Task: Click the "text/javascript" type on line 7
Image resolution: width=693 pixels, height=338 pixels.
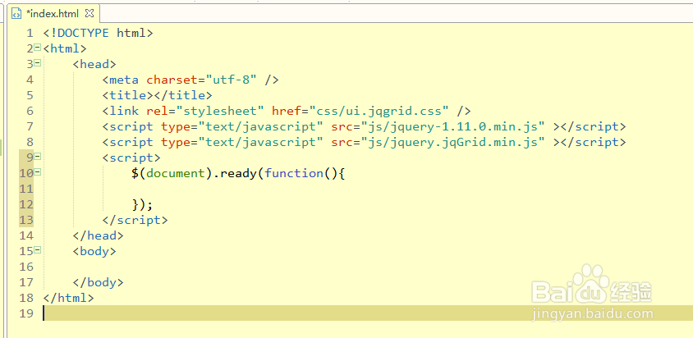Action: 260,127
